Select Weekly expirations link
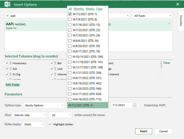This screenshot has height=139, width=184. coord(90,9)
